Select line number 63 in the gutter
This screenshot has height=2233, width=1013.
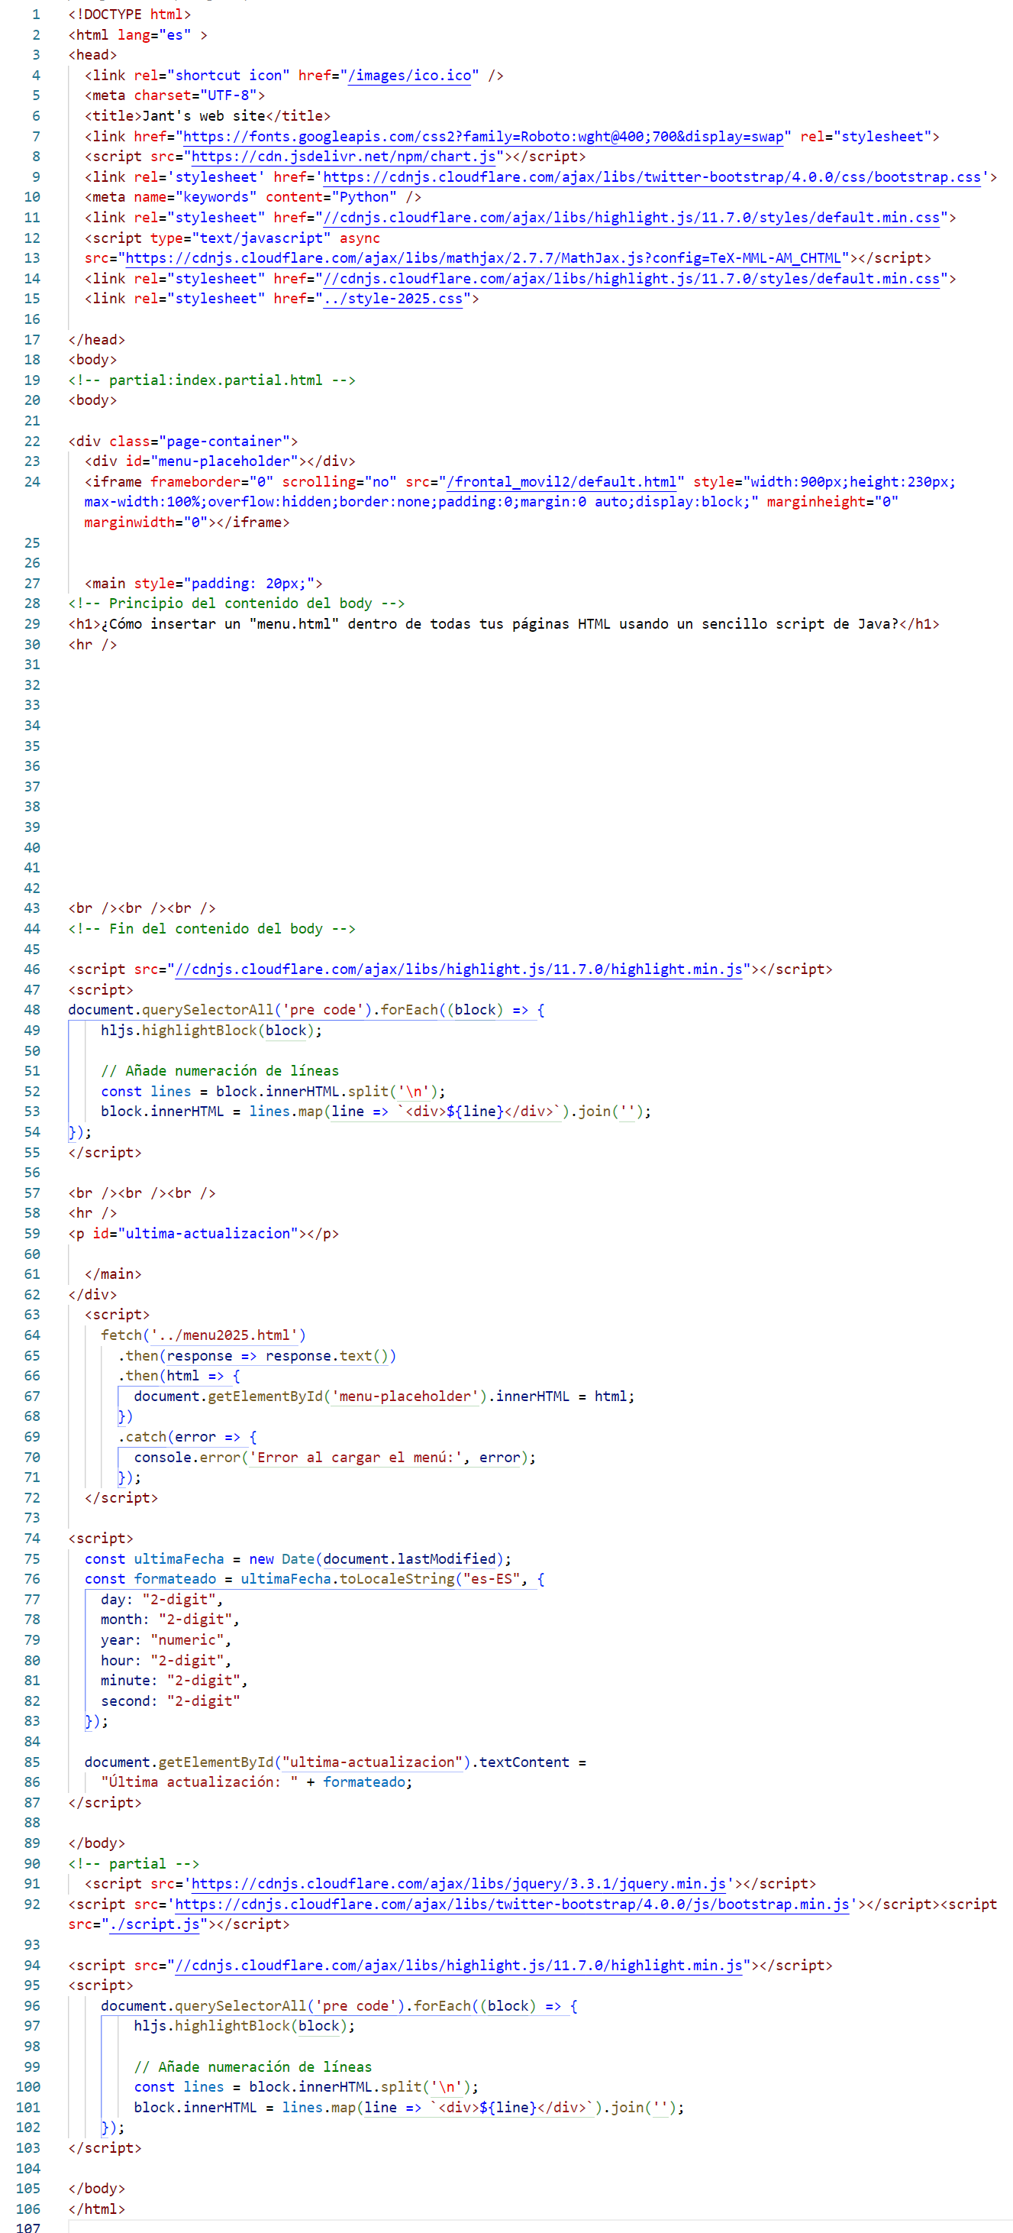[x=32, y=1315]
